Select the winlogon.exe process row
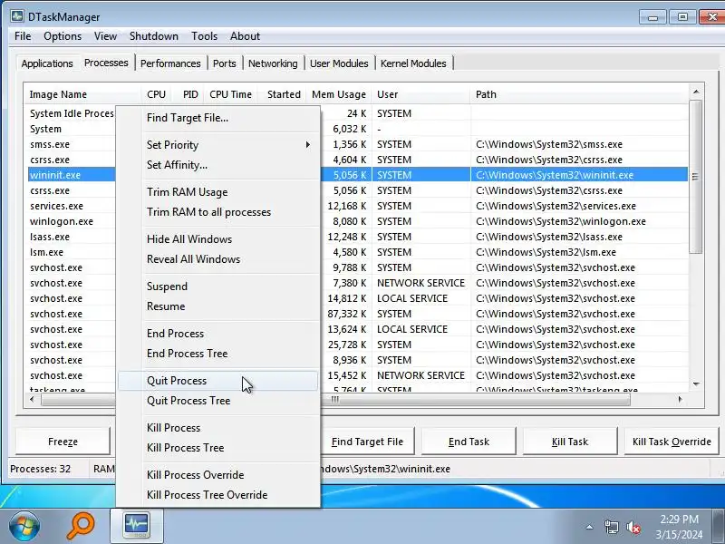The height and width of the screenshot is (544, 725). click(x=357, y=221)
